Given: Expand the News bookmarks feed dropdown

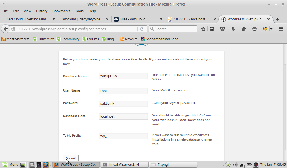Looking at the screenshot, I should 128,39.
